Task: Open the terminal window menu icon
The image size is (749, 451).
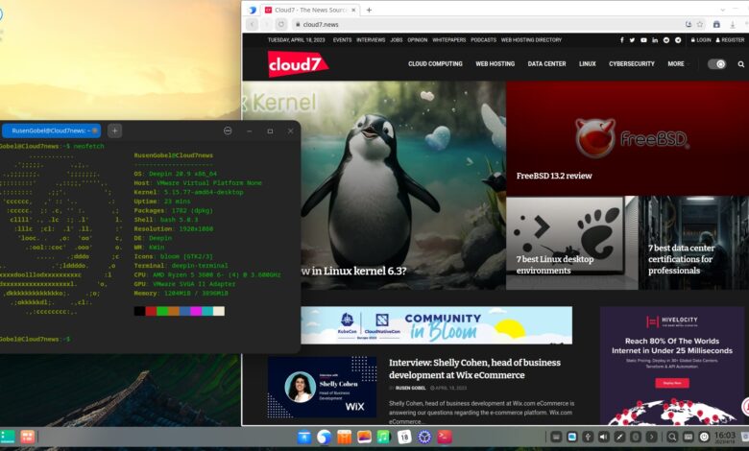Action: (228, 131)
